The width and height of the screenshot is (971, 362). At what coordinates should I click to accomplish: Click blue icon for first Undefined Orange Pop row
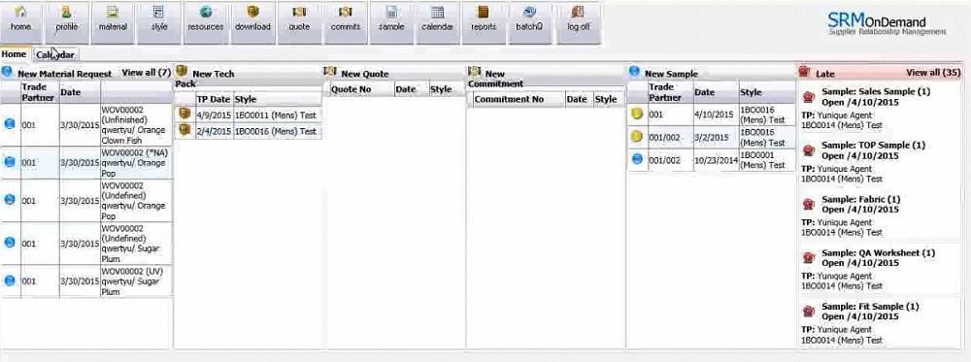click(10, 199)
